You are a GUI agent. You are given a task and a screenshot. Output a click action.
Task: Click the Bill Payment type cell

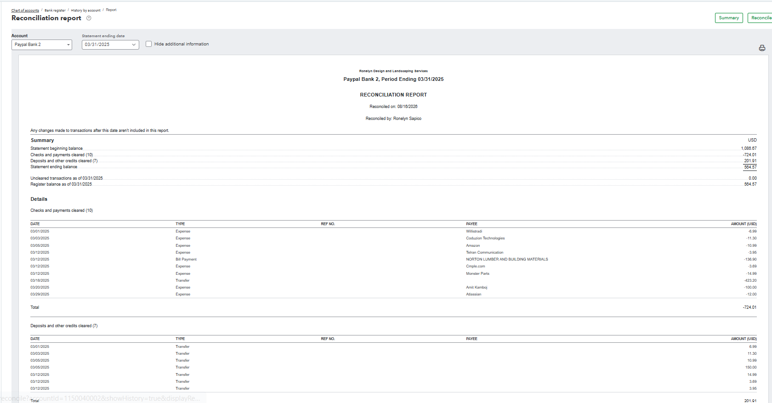click(x=186, y=259)
